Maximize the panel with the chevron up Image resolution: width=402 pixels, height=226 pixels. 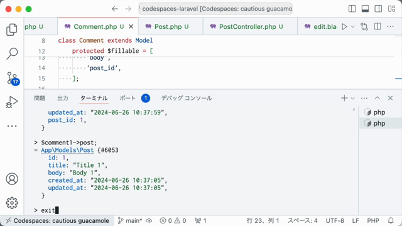[377, 98]
